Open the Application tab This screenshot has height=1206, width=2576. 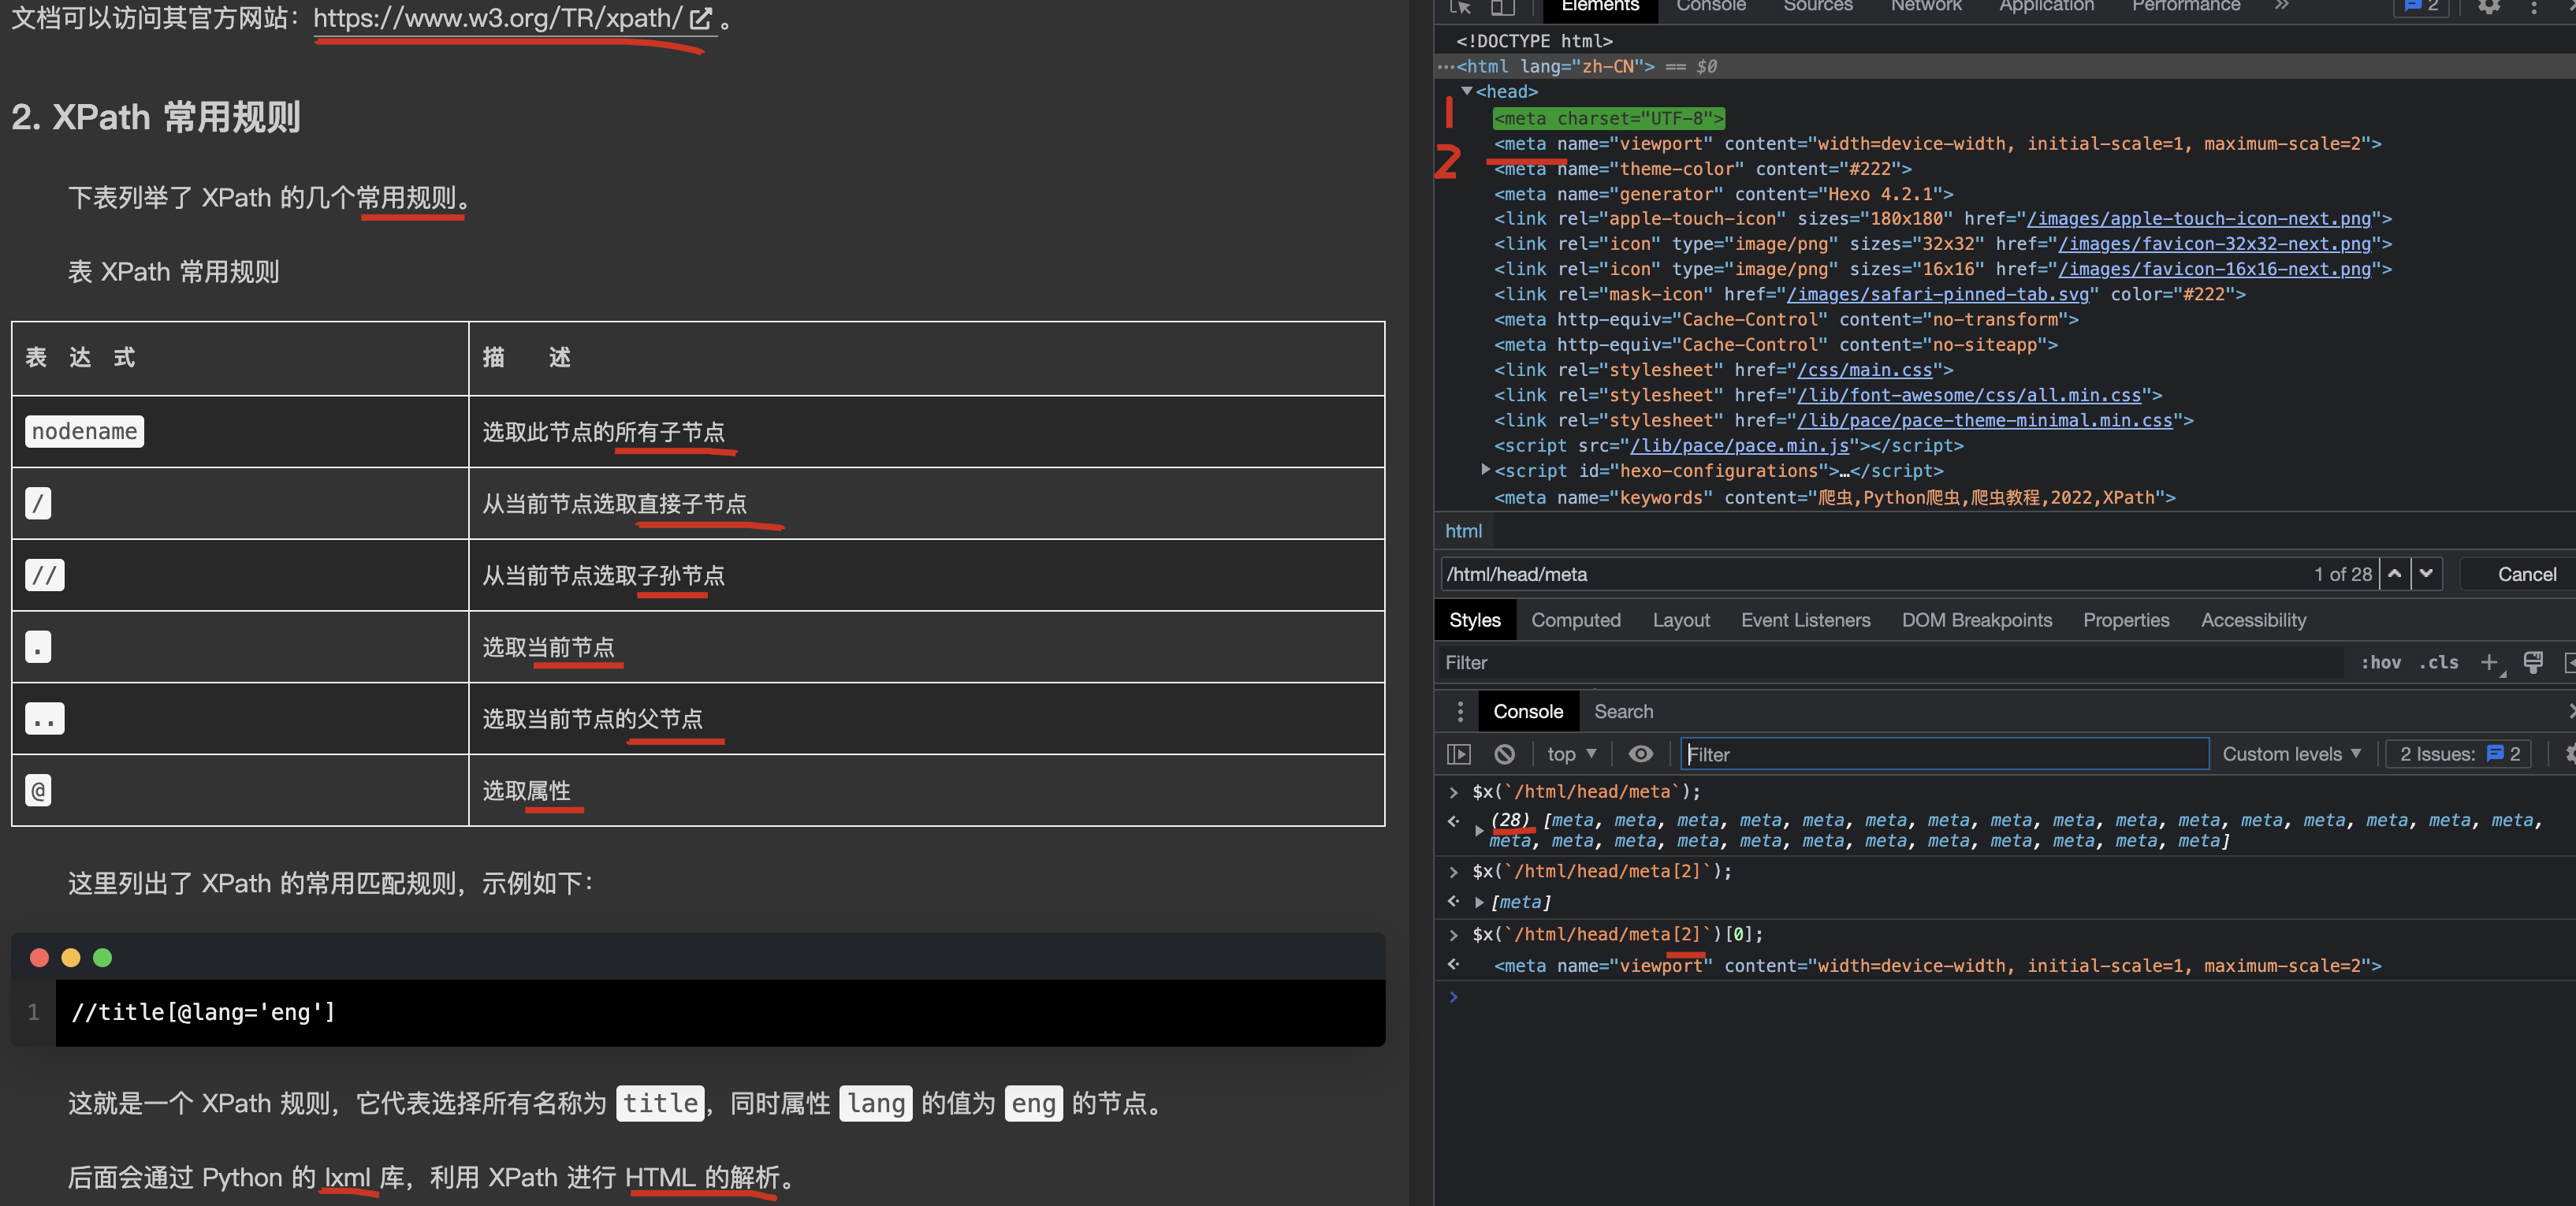[2046, 6]
